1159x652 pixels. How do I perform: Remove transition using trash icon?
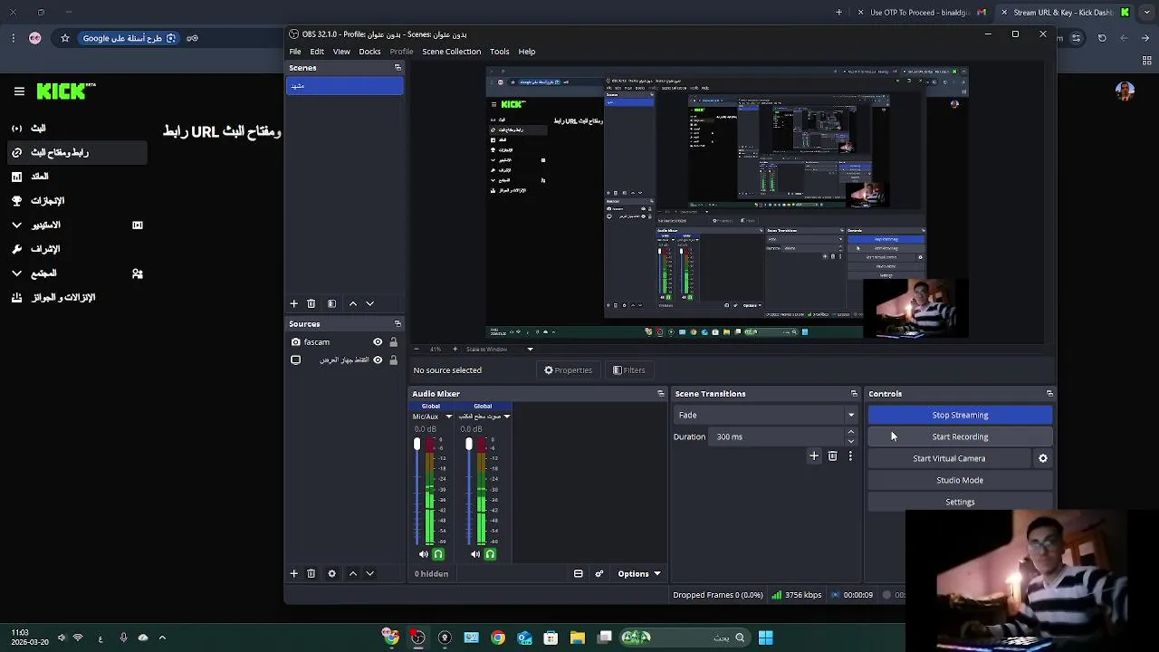tap(833, 456)
